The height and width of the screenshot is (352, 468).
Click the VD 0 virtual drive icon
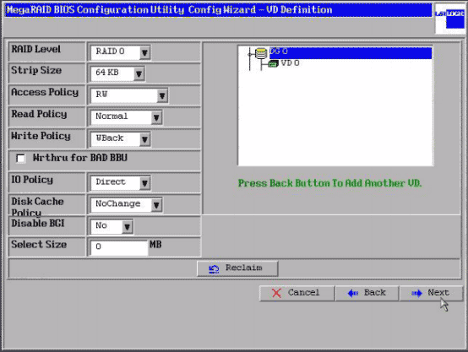273,63
